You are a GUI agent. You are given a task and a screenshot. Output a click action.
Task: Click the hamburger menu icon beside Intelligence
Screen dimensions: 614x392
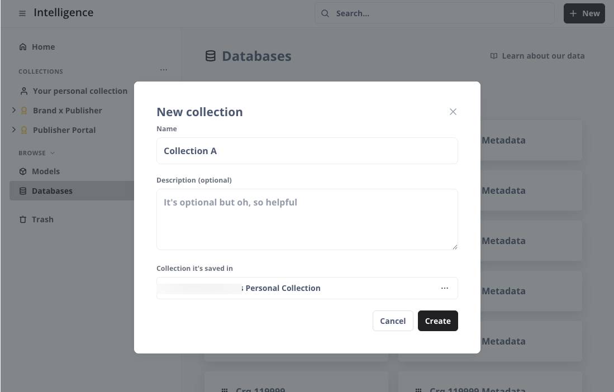[x=22, y=13]
